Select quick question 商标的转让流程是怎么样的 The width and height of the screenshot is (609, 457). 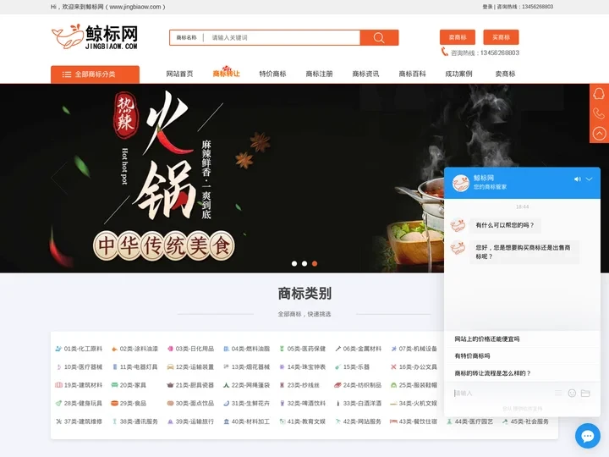(492, 373)
